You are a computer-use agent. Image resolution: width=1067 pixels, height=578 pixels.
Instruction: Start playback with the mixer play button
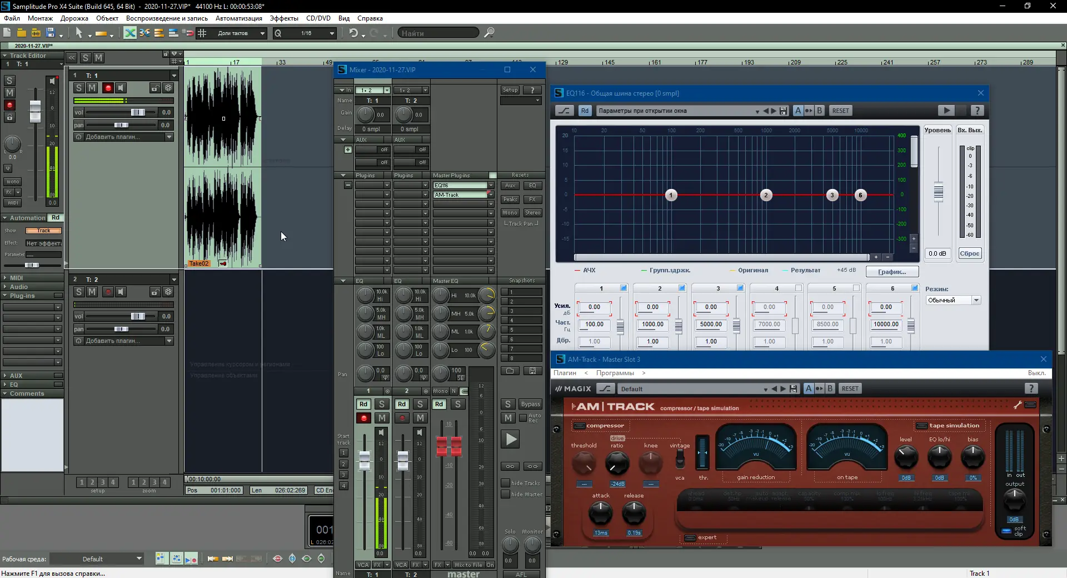[510, 439]
